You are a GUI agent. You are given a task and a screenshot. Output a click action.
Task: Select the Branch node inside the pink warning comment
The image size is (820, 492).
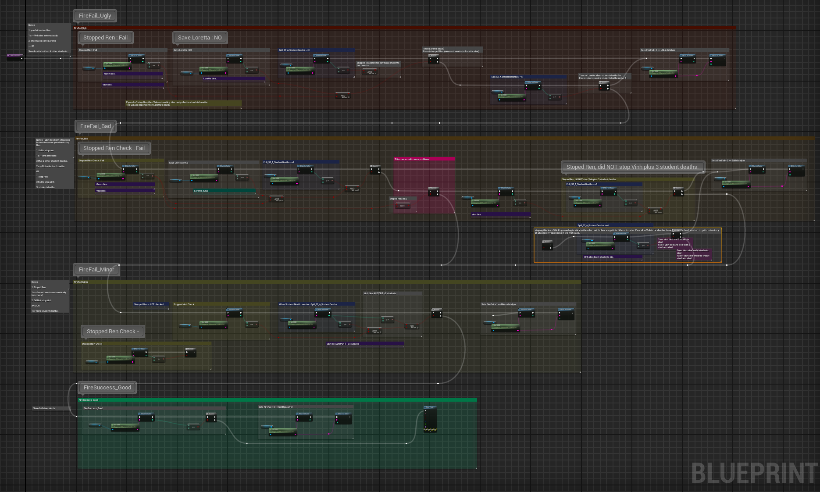[434, 191]
